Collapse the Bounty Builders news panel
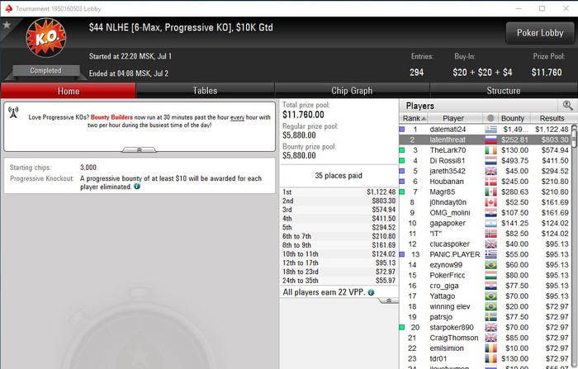This screenshot has height=369, width=578. (139, 149)
